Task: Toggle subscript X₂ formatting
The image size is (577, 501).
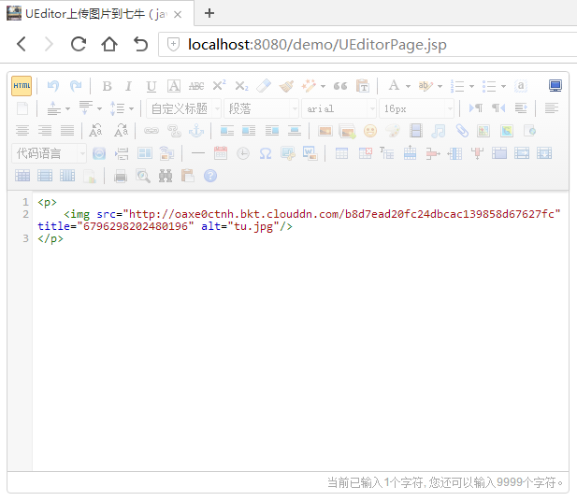Action: point(242,86)
